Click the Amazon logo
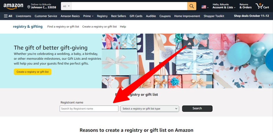Image resolution: width=273 pixels, height=133 pixels. pos(13,6)
